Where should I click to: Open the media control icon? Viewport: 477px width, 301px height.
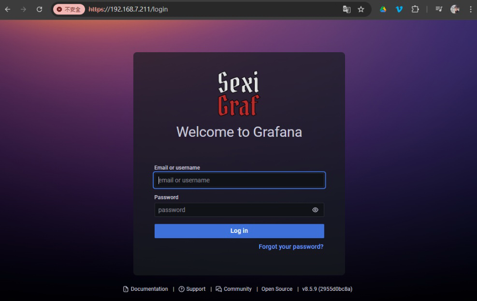[x=439, y=9]
